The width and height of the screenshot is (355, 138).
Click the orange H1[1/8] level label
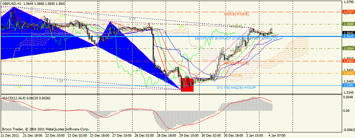pyautogui.click(x=236, y=75)
